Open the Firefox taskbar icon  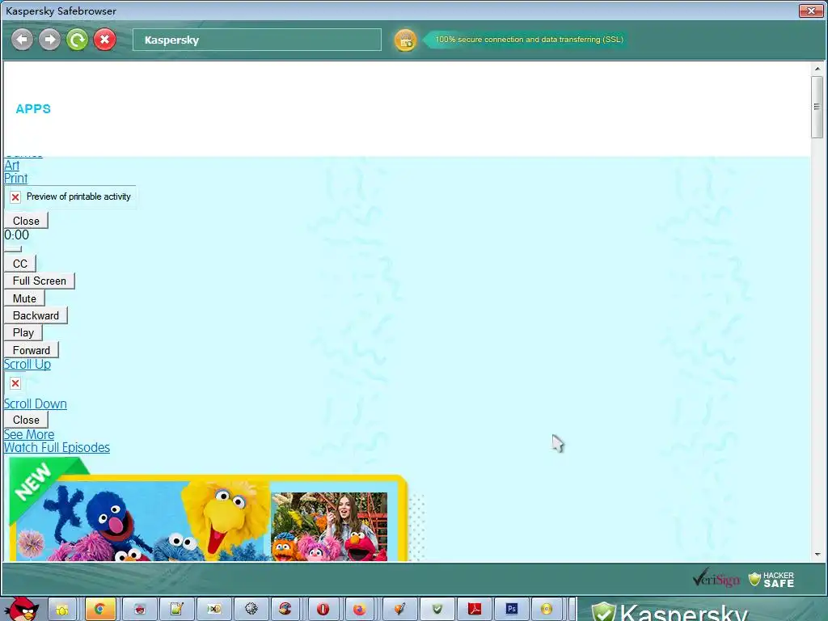click(x=360, y=610)
